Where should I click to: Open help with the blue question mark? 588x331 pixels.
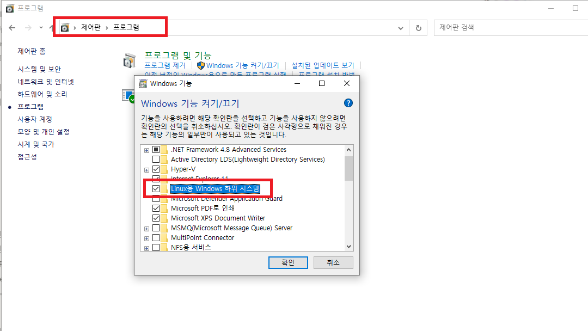tap(348, 103)
